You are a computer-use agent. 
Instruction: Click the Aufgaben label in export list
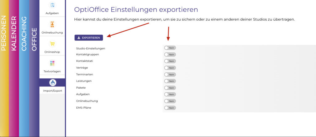coord(83,94)
